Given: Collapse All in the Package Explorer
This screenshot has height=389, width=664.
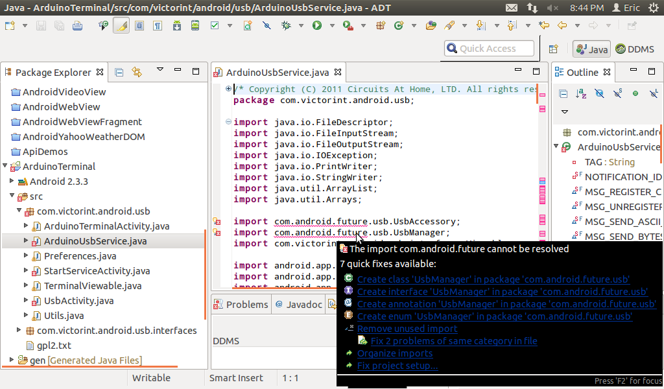Looking at the screenshot, I should pos(119,71).
